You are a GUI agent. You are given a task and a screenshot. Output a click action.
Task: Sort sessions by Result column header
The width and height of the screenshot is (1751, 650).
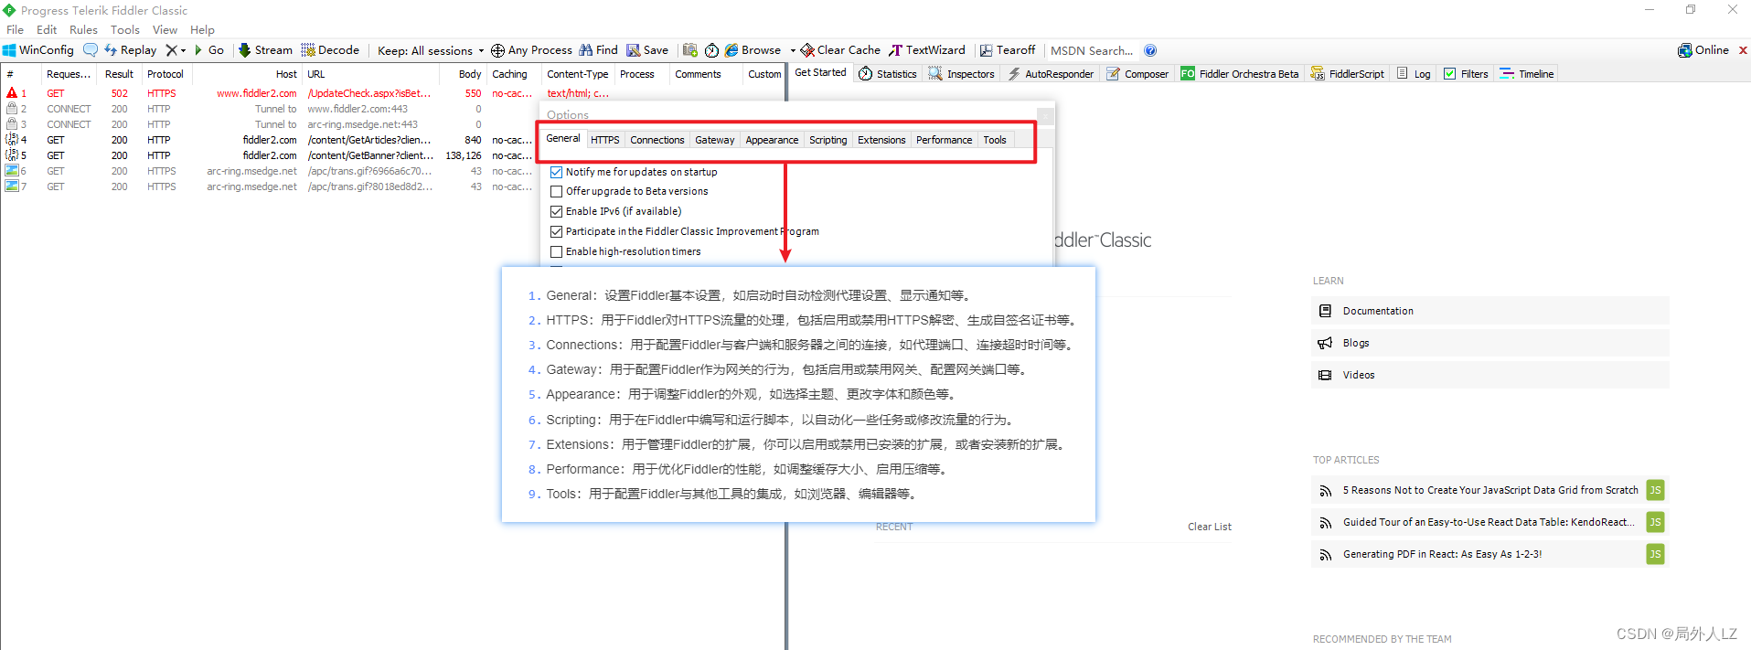point(119,74)
